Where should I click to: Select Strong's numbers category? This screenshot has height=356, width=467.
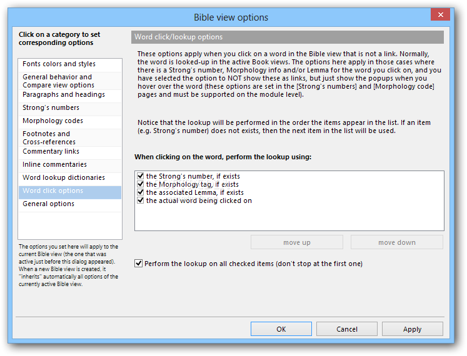coord(70,108)
